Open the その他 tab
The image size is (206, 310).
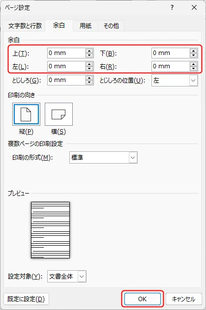(111, 26)
